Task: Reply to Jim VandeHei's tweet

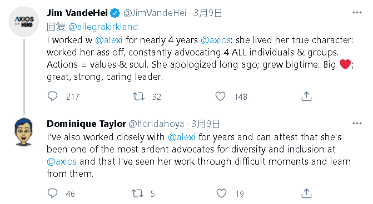Action: [x=53, y=96]
